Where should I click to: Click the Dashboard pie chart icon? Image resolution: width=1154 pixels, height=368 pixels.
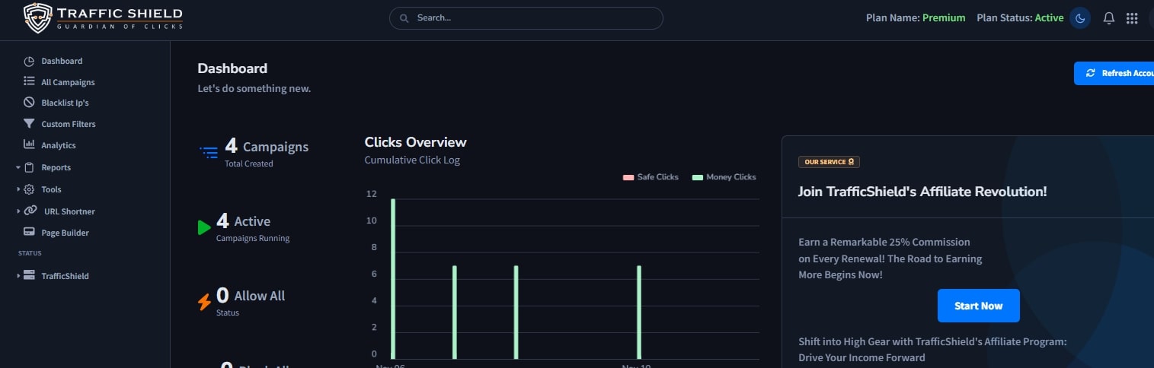[29, 61]
